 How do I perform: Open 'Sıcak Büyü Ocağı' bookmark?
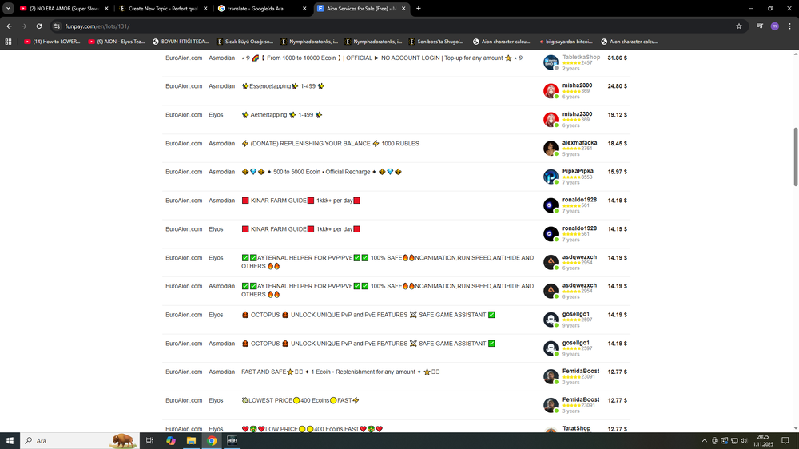coord(245,42)
